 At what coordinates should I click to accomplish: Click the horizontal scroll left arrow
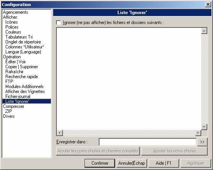click(60, 133)
